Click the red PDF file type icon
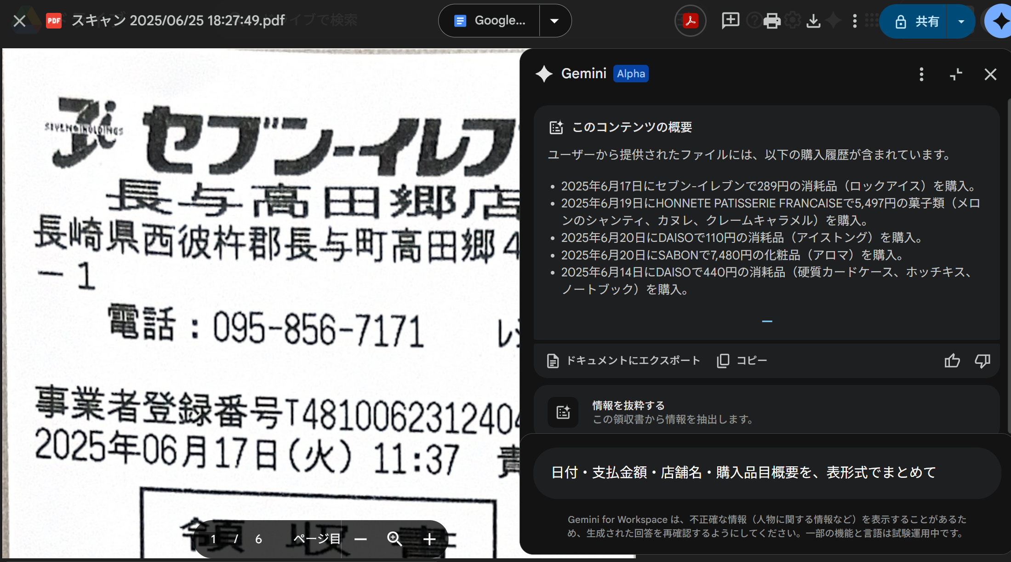 54,21
